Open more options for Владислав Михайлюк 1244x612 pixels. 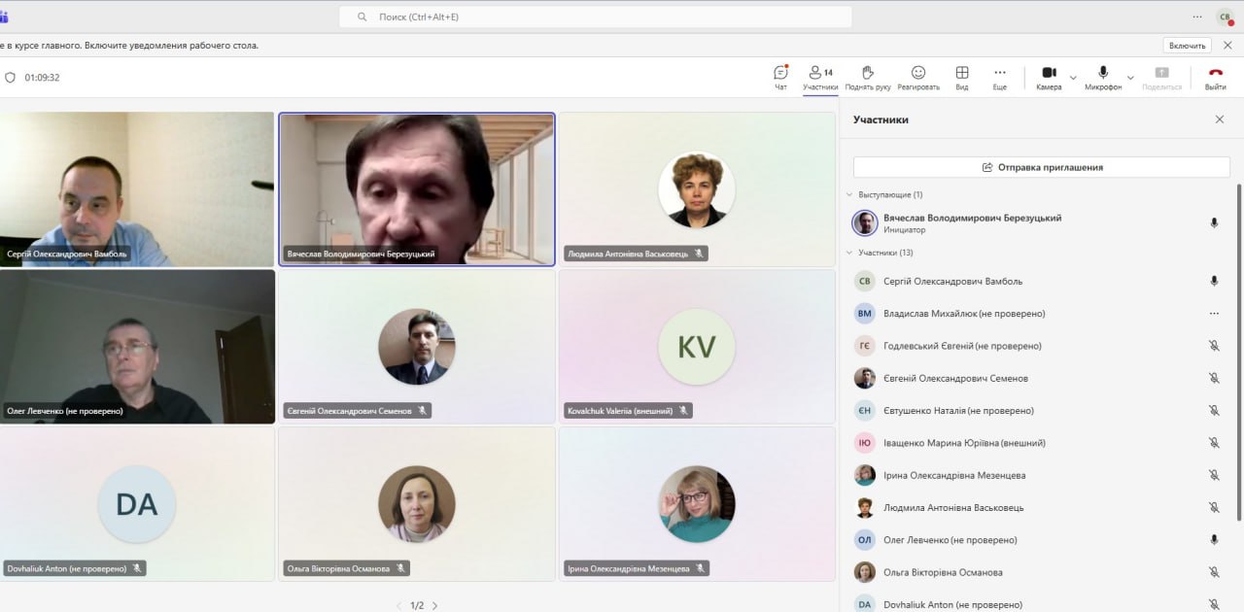[x=1214, y=314]
